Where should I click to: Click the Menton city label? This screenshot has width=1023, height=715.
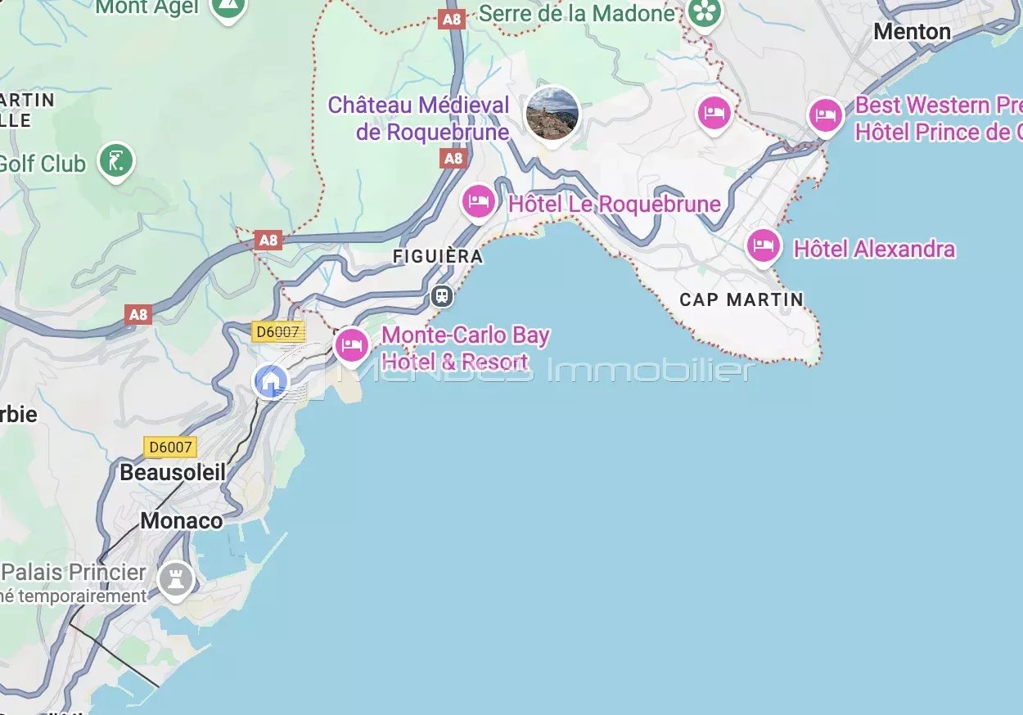913,32
